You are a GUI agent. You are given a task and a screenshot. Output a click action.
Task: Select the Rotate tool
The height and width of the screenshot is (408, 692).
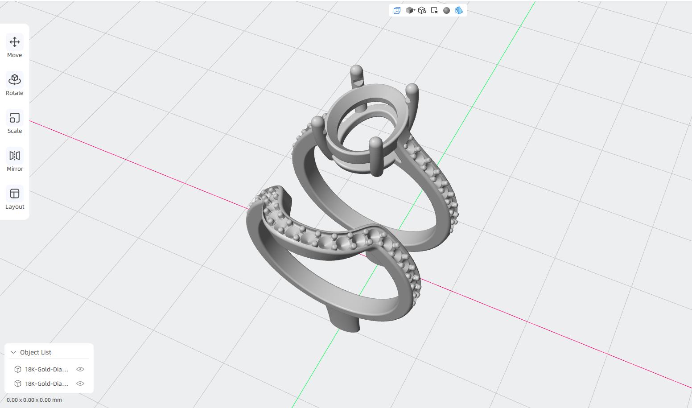click(x=15, y=85)
